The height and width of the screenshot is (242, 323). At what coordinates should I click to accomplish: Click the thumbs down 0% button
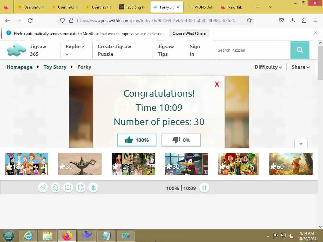click(x=181, y=140)
